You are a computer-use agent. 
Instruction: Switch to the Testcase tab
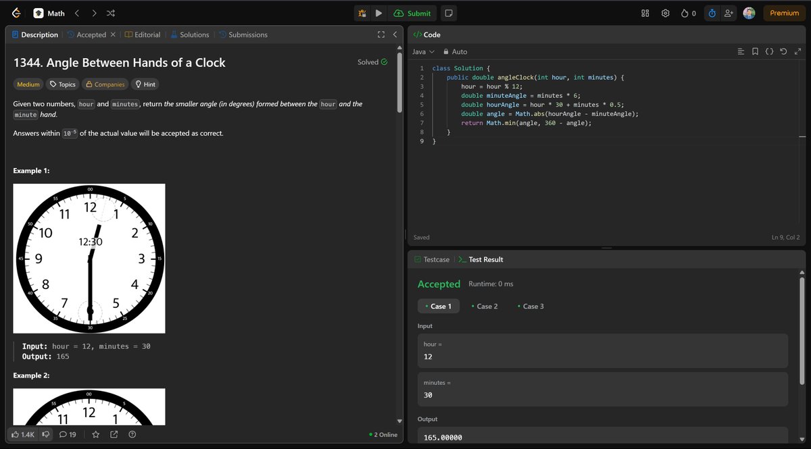[x=431, y=259]
